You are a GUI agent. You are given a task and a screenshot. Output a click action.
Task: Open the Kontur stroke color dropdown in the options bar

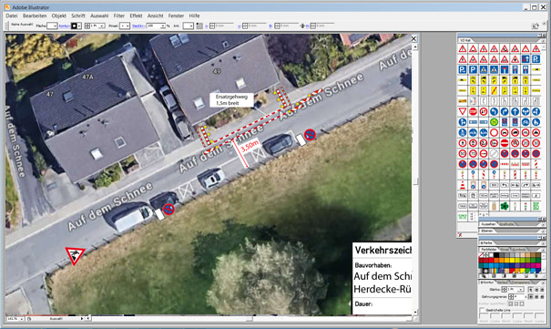pyautogui.click(x=79, y=26)
